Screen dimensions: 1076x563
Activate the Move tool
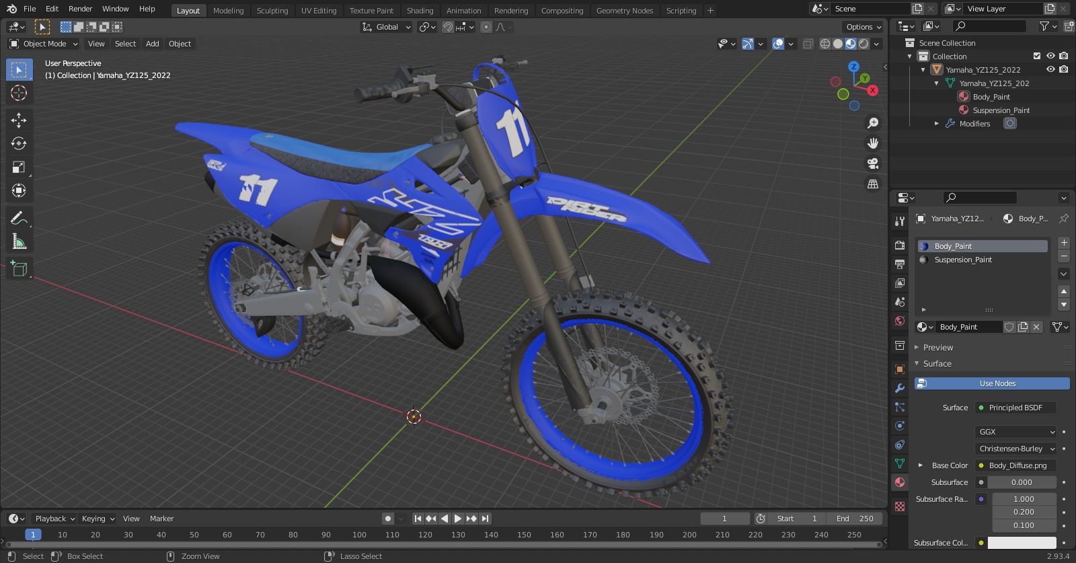pyautogui.click(x=19, y=120)
